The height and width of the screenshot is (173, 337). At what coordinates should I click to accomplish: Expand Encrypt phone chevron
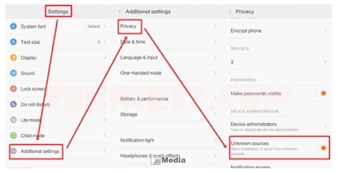[325, 30]
